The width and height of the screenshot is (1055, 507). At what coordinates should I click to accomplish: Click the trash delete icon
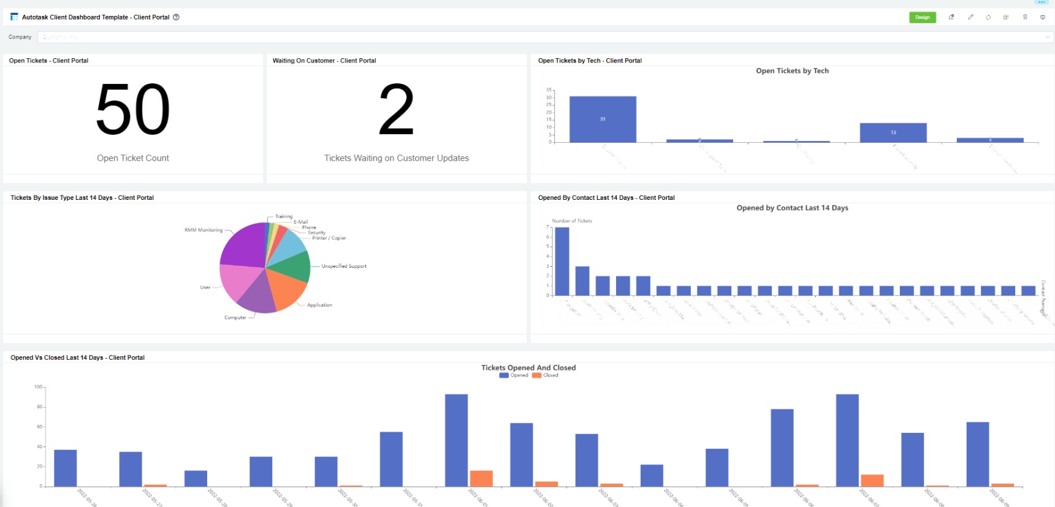(x=1025, y=17)
